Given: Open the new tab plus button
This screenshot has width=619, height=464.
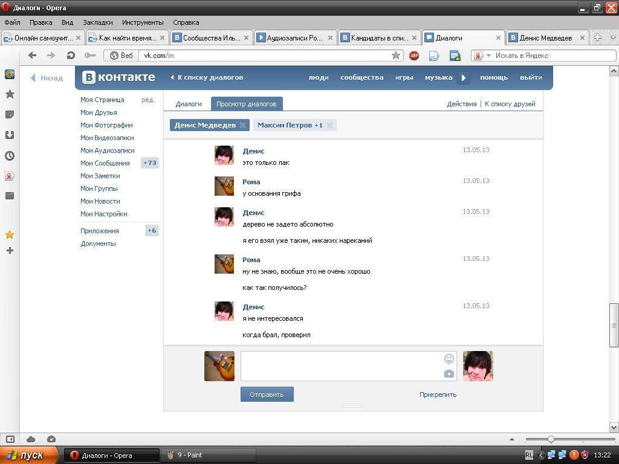Looking at the screenshot, I should coord(598,38).
